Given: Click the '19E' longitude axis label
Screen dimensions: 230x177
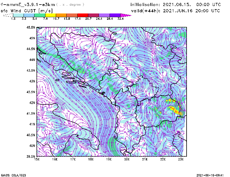Looking at the screenshot, I should tap(109, 159).
